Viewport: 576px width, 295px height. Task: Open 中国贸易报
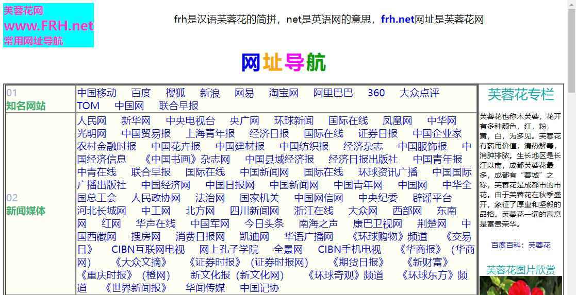click(x=146, y=133)
